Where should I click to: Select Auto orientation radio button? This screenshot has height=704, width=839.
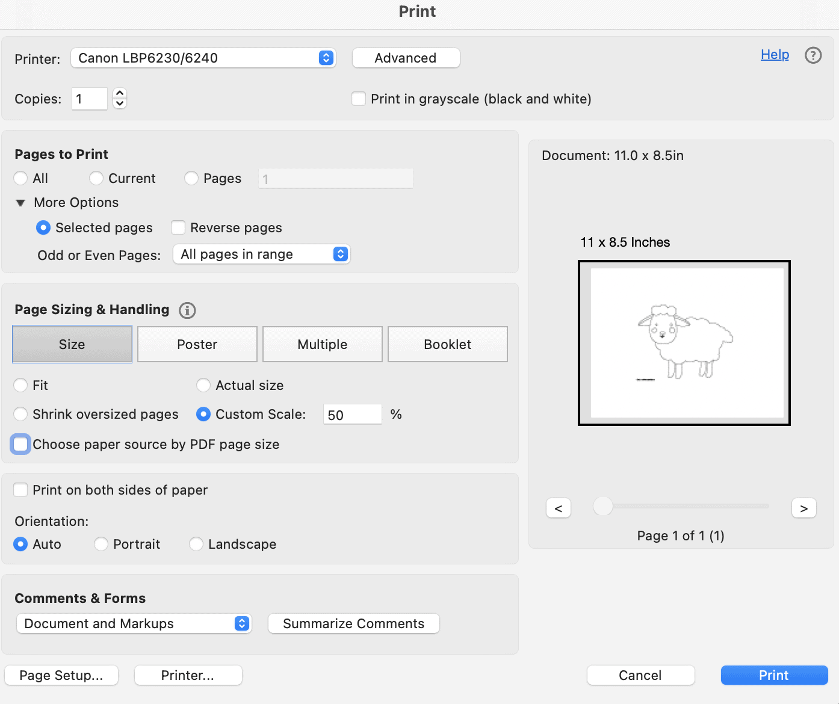20,544
